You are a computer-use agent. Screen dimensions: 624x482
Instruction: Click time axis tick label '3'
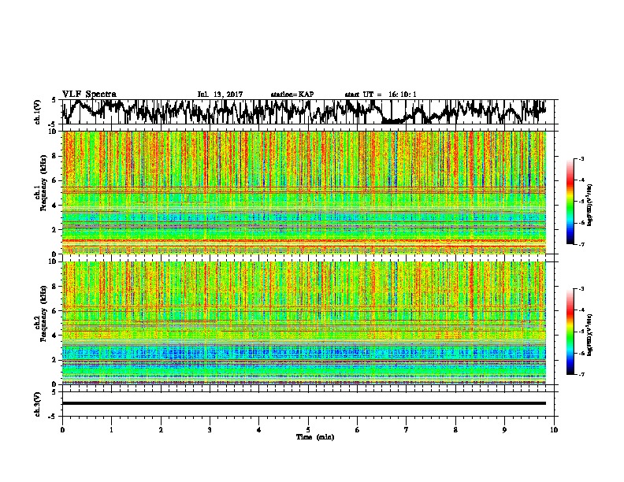click(210, 430)
